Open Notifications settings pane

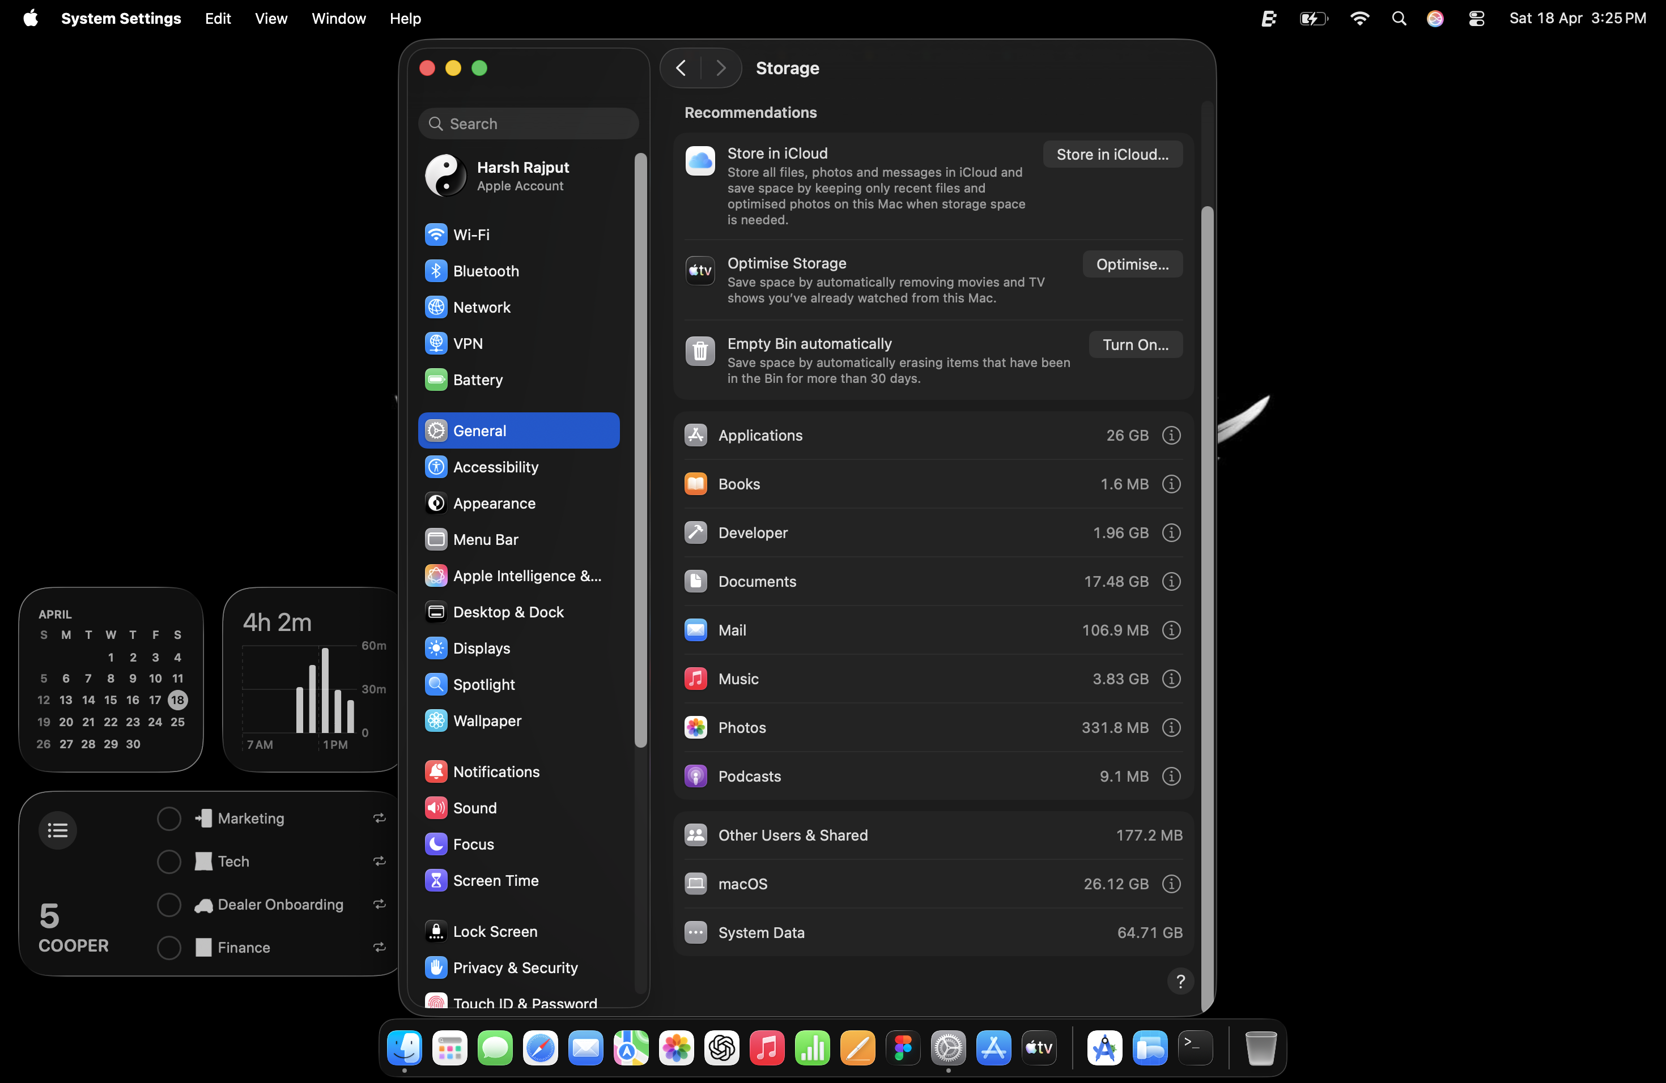(518, 771)
